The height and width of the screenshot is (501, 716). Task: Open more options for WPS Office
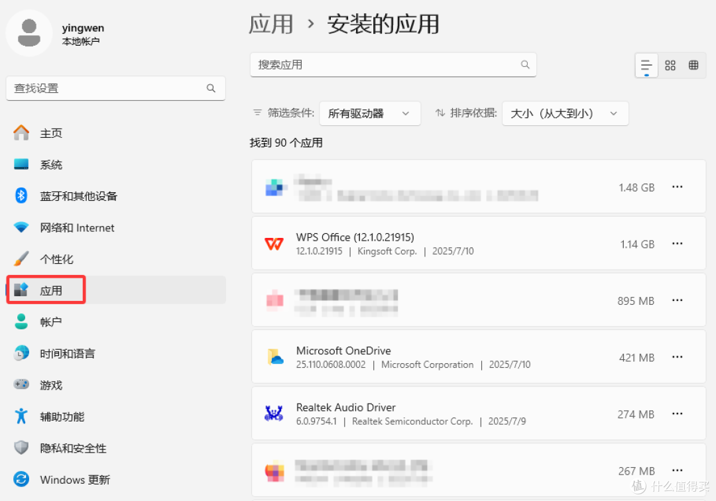[677, 244]
